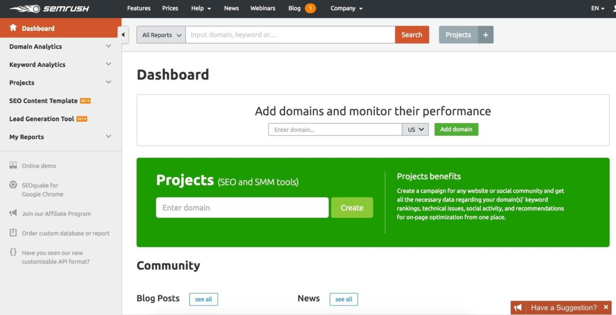Open Order custom database or report link
This screenshot has width=616, height=315.
pos(66,233)
